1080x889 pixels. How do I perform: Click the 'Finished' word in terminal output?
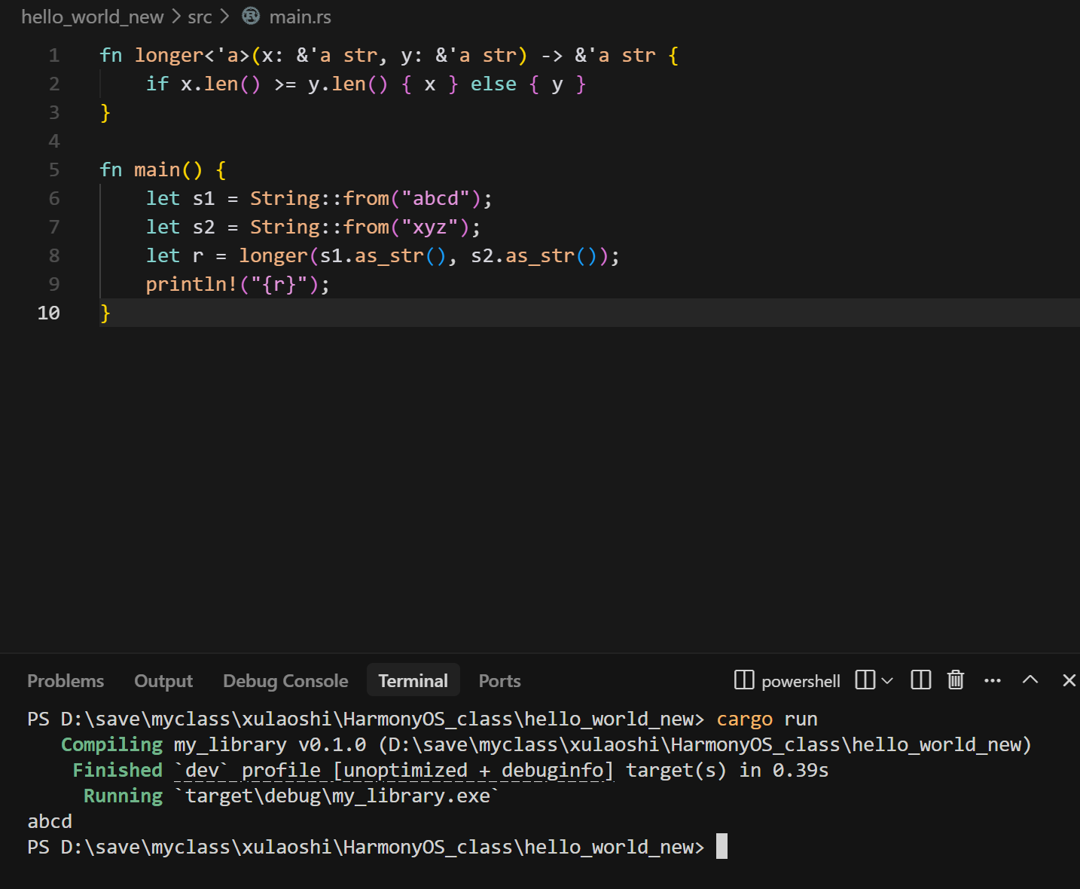pos(117,771)
